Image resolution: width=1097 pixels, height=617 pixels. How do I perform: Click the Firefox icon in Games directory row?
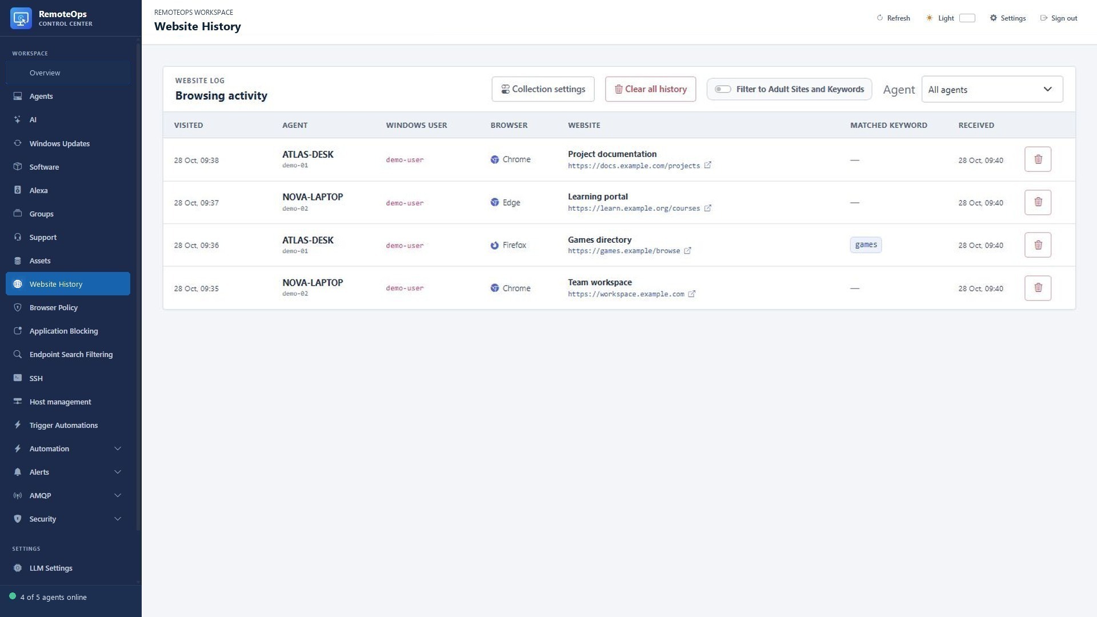[495, 245]
